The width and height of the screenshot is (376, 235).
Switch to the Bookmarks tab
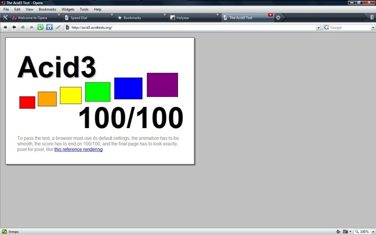coord(142,18)
